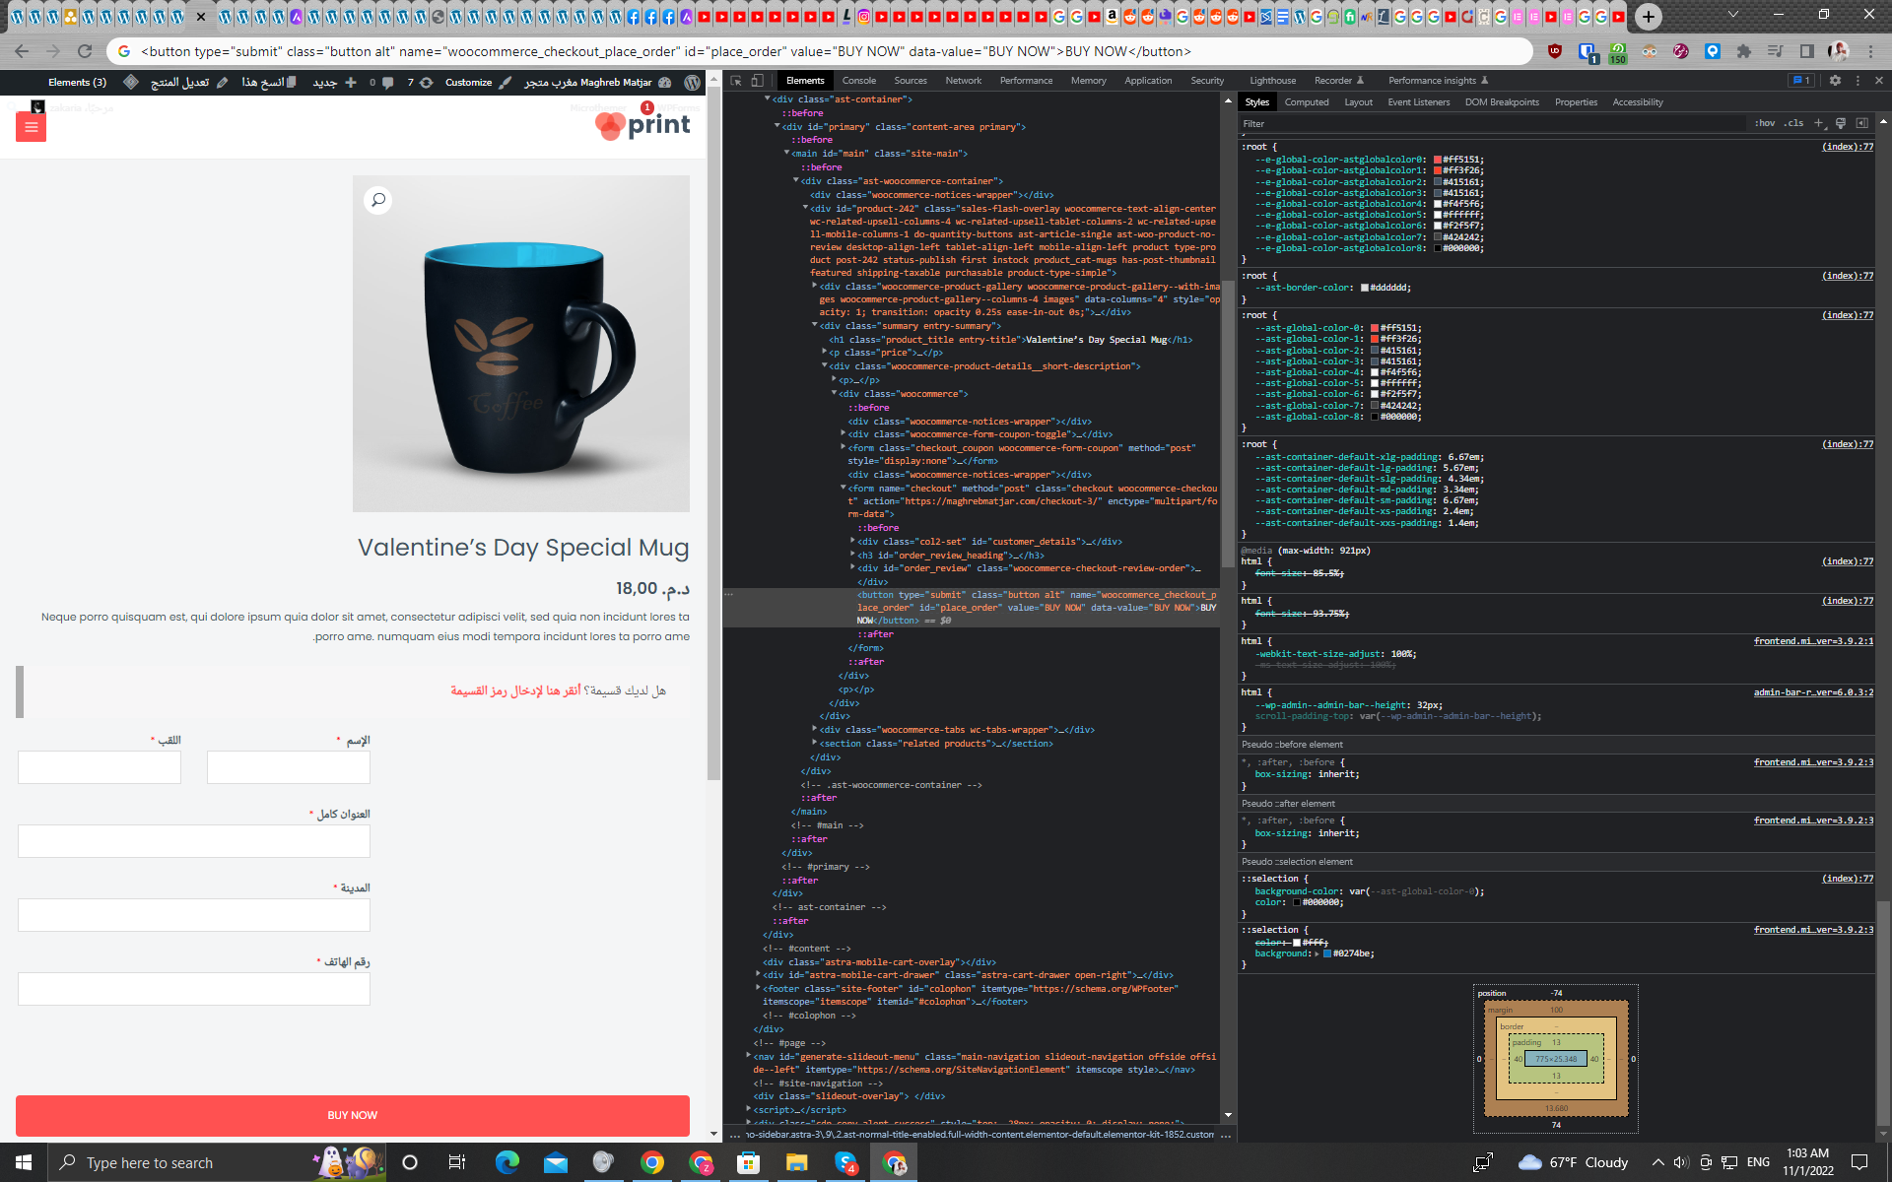Click the #0274be swatch in ::selection background

pos(1327,953)
